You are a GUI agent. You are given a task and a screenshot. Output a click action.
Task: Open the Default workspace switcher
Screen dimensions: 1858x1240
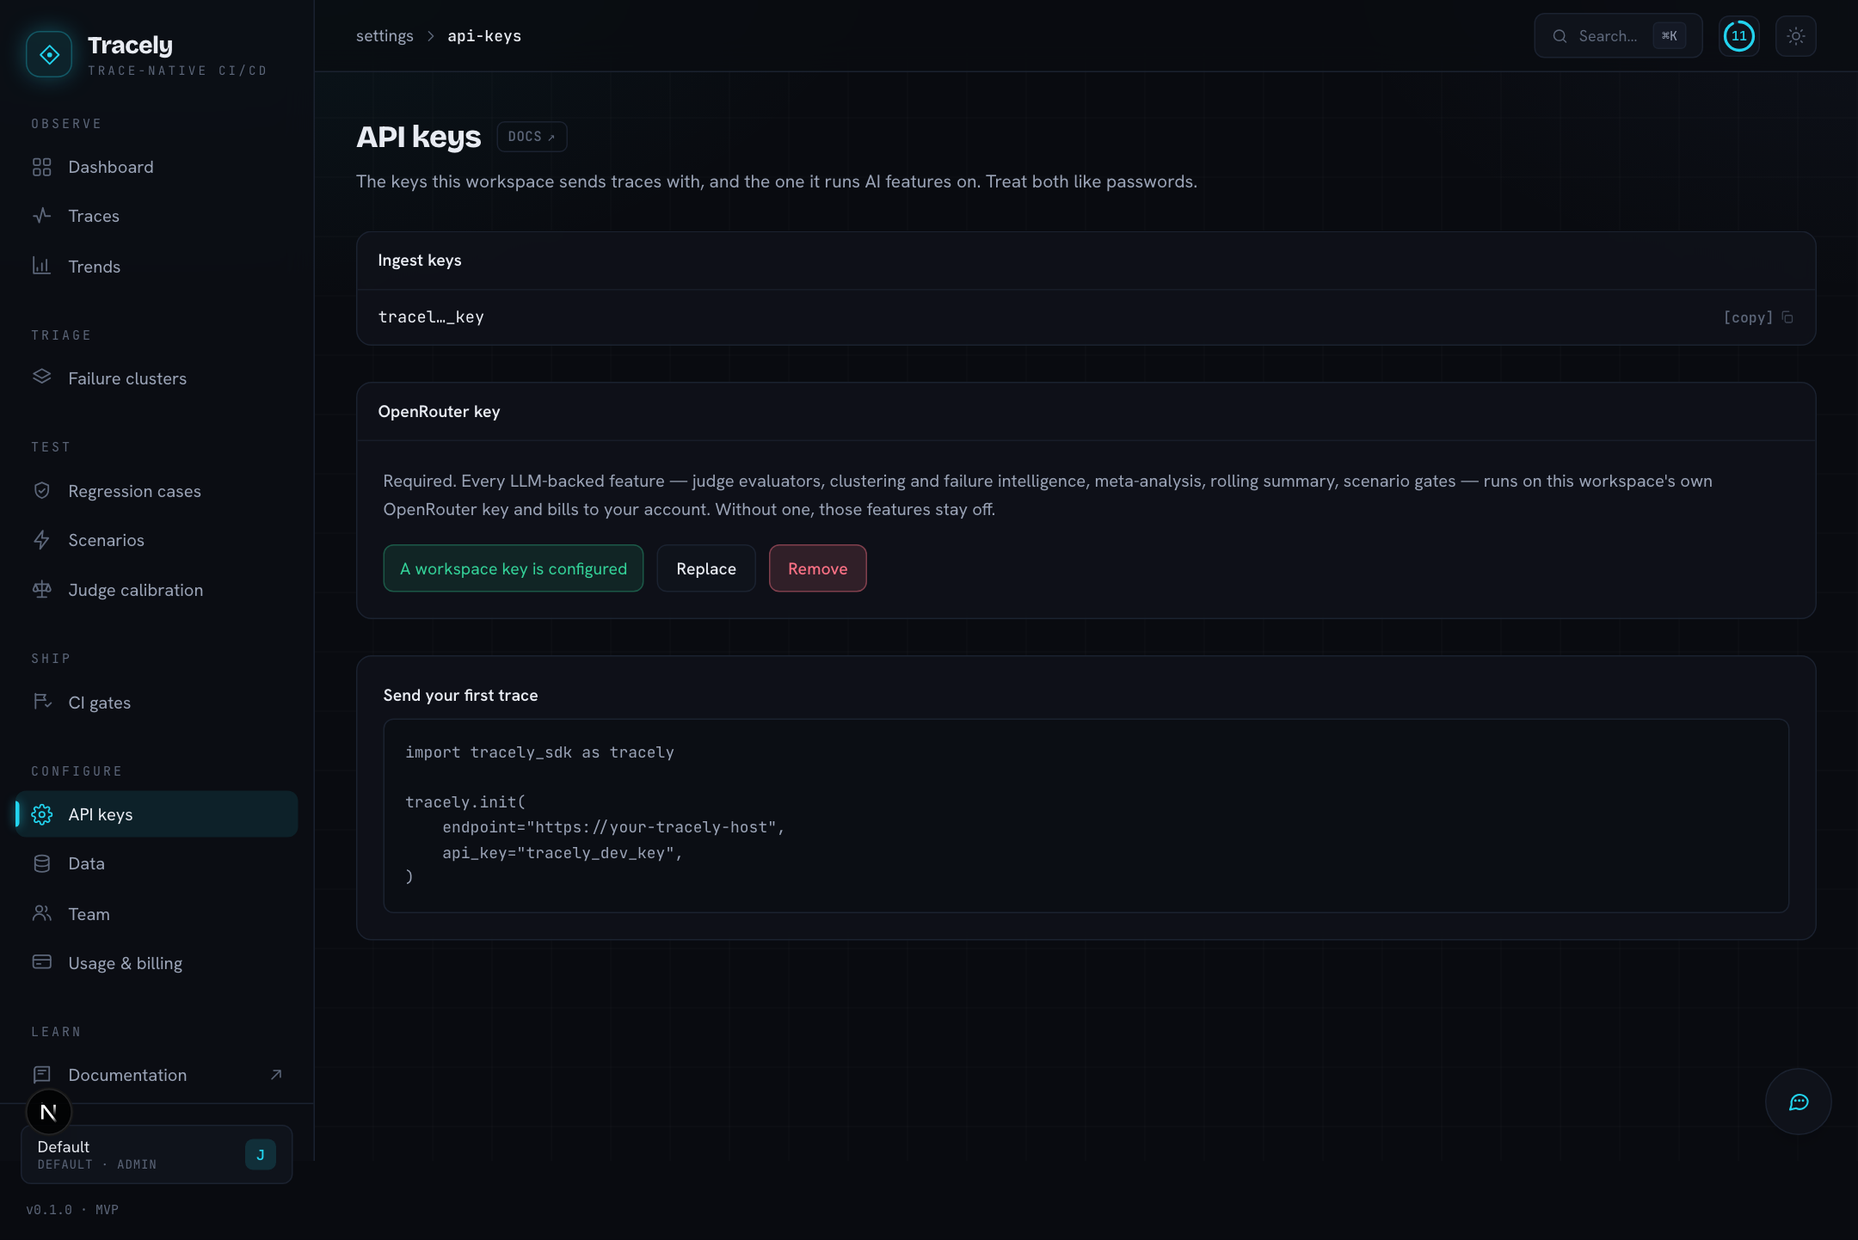point(157,1155)
